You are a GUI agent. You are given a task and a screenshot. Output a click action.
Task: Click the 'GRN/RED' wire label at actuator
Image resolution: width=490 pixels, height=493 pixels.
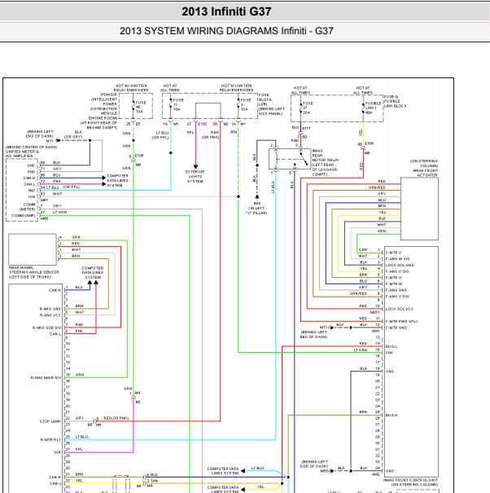377,187
